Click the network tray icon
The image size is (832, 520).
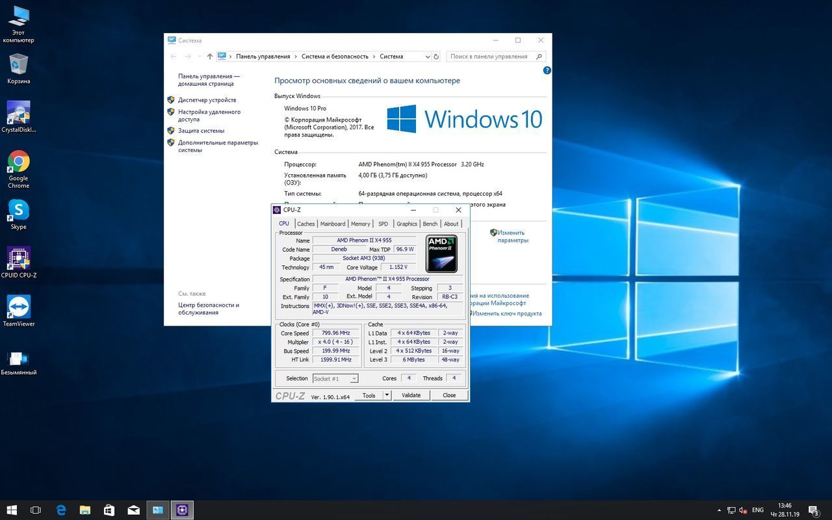[731, 510]
